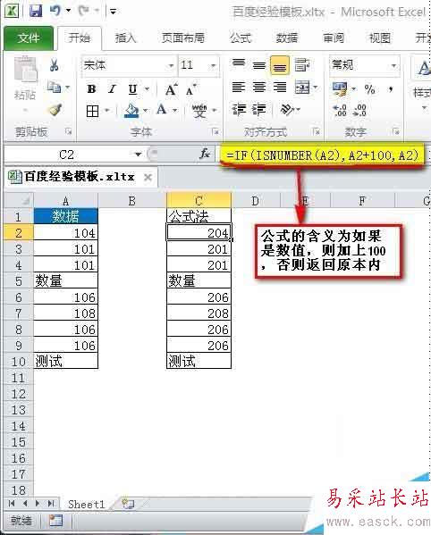Image resolution: width=431 pixels, height=535 pixels.
Task: Click the Increase Decimal icon
Action: [340, 110]
